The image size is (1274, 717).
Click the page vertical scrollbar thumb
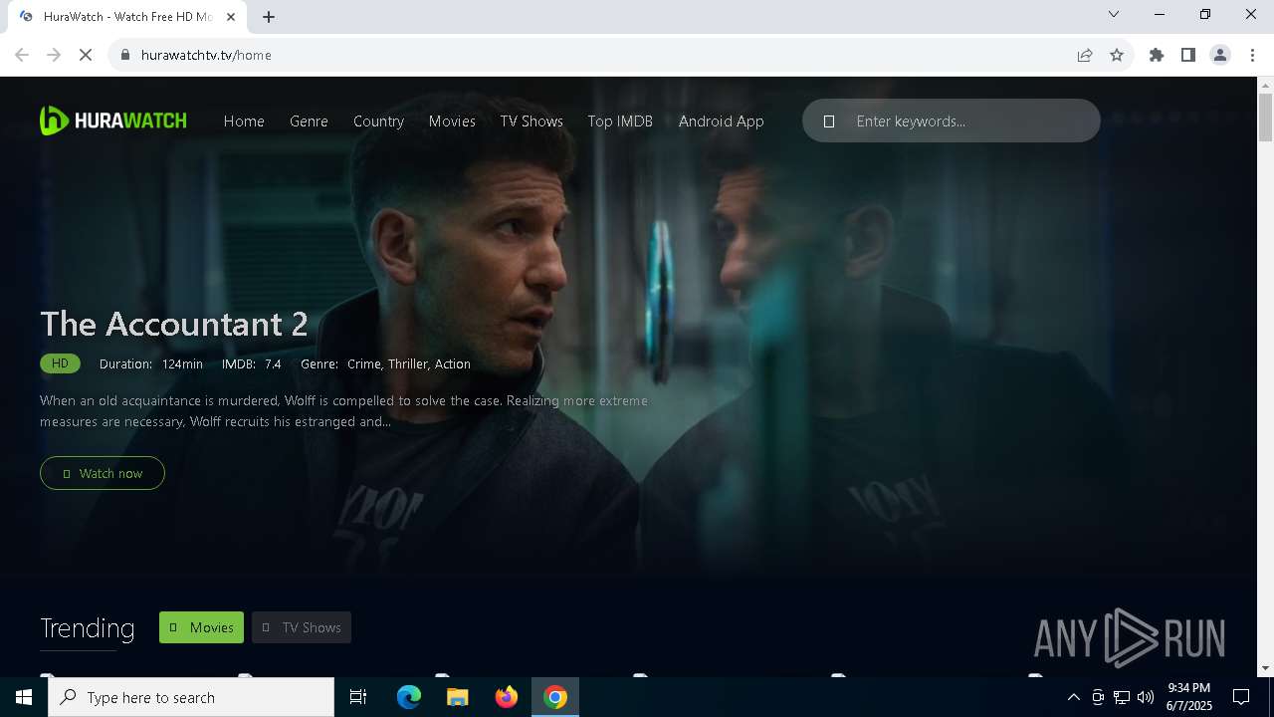(x=1266, y=118)
